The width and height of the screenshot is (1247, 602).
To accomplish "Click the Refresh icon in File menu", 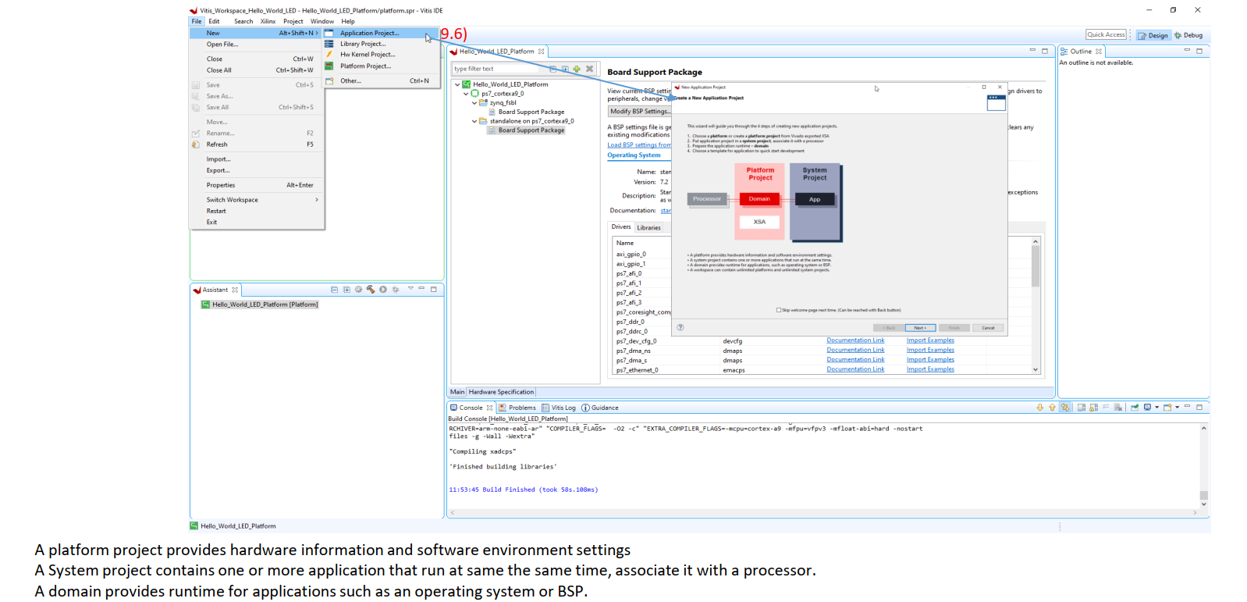I will [196, 144].
